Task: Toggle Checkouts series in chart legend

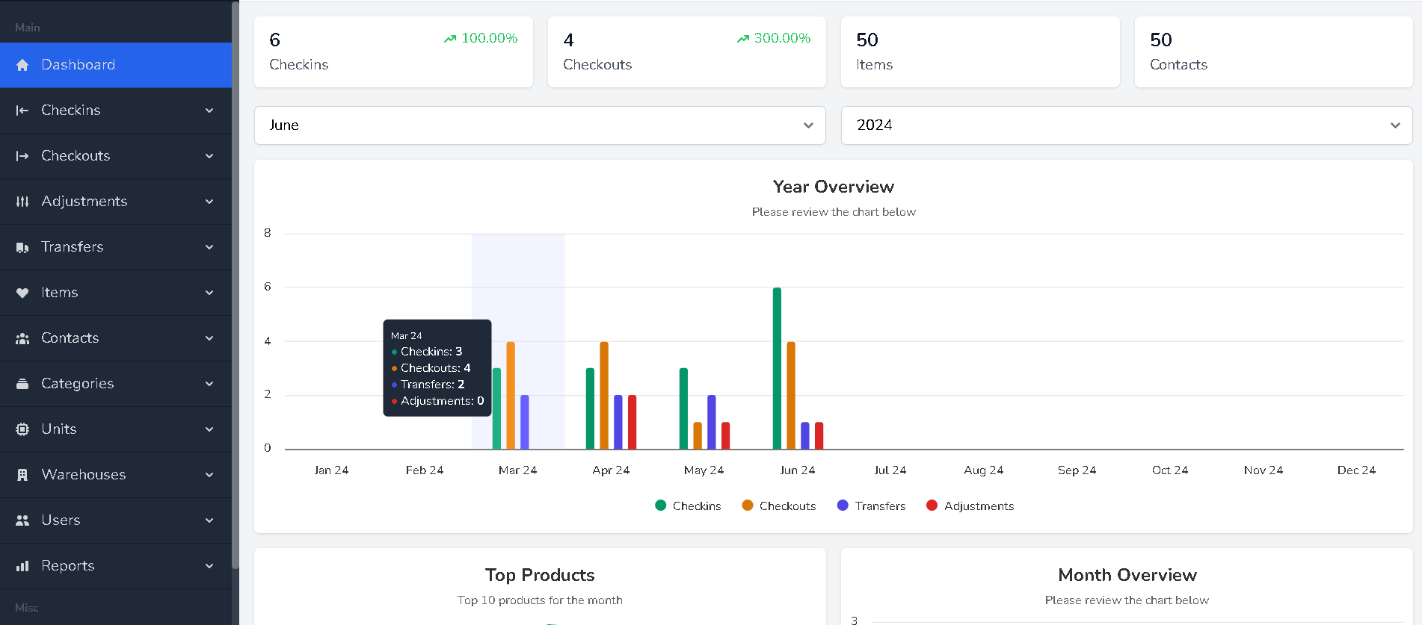Action: point(778,506)
